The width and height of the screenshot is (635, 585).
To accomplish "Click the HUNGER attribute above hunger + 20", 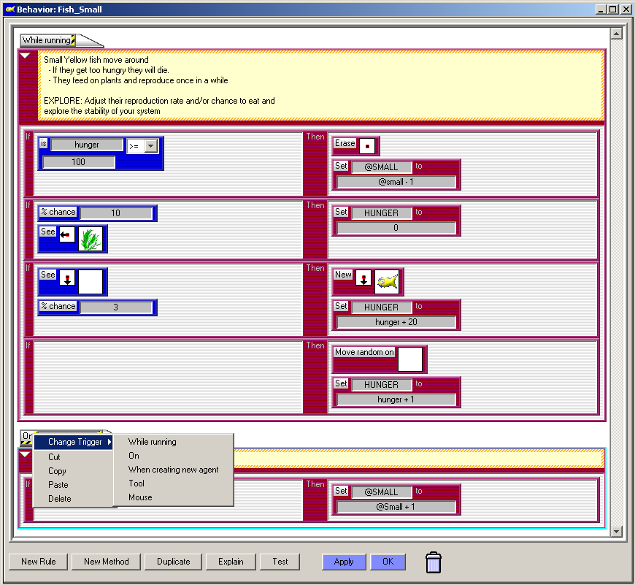I will coord(382,307).
